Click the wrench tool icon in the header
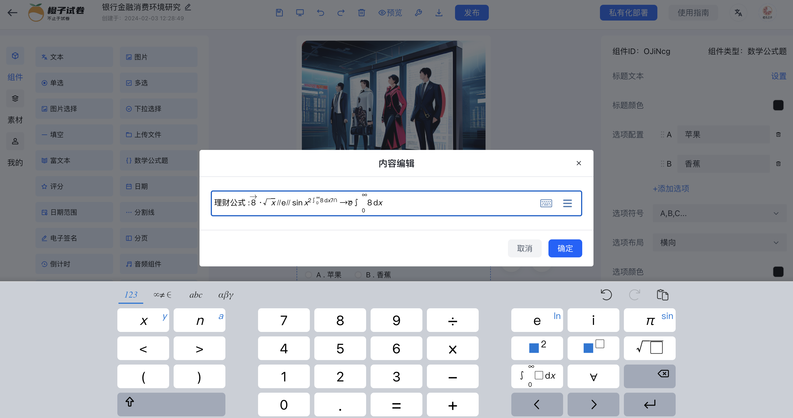The height and width of the screenshot is (418, 793). [x=418, y=13]
